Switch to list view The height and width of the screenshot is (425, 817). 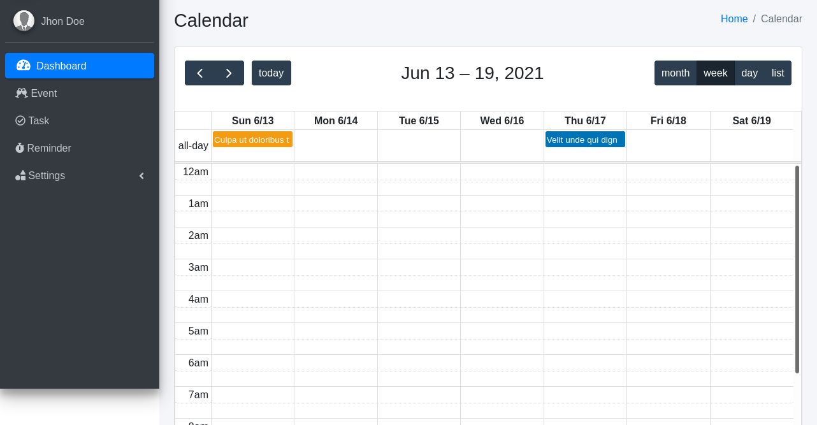[x=777, y=73]
